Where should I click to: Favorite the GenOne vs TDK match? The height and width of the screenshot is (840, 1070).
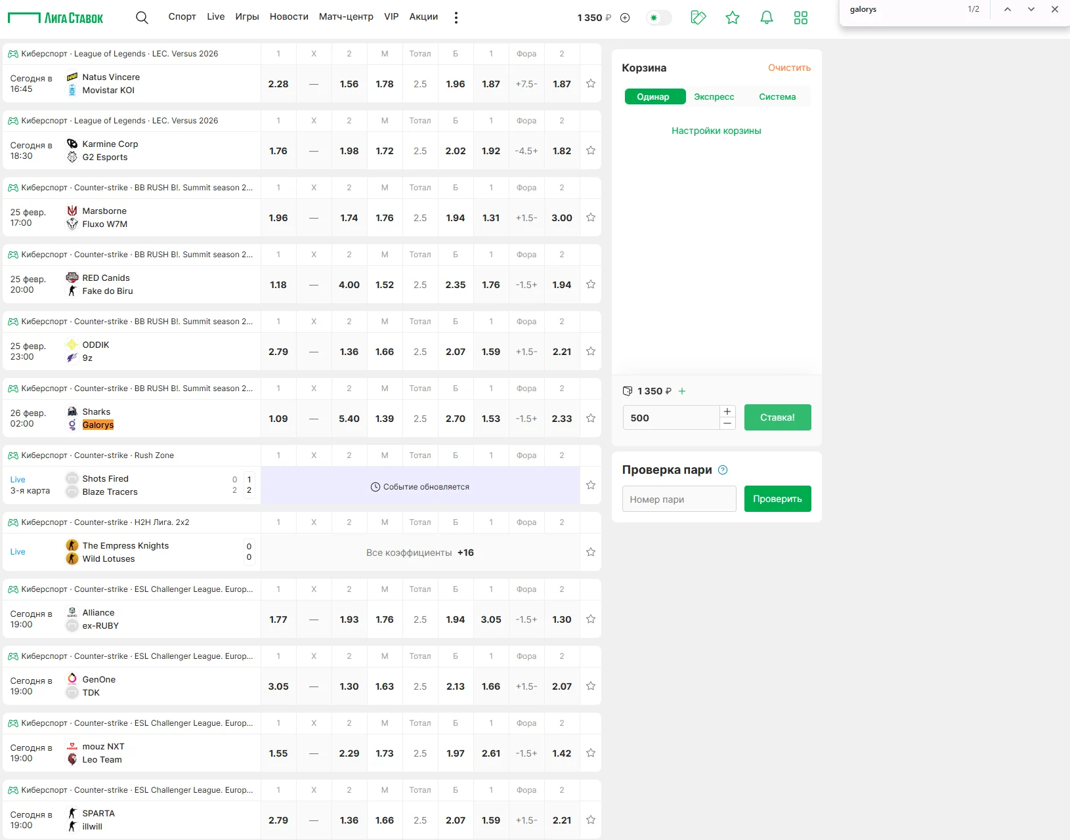591,686
